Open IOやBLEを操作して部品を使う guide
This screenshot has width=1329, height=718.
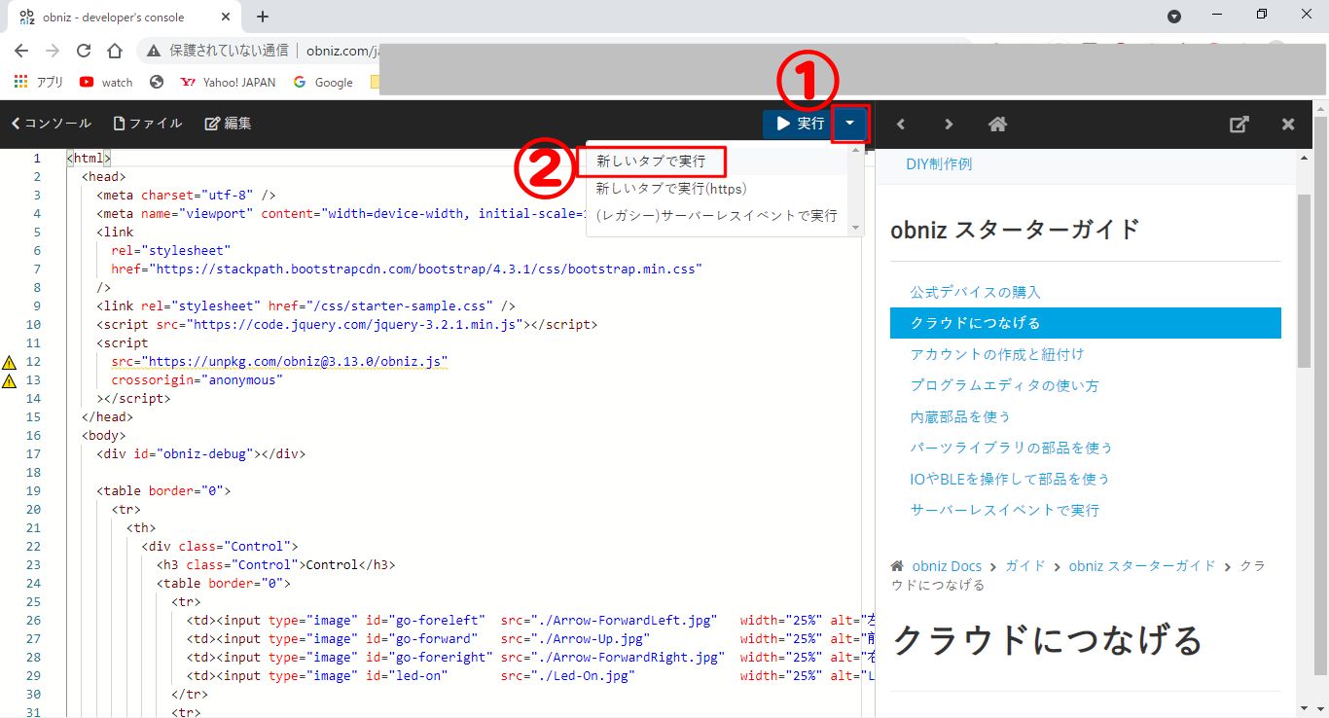coord(1010,479)
